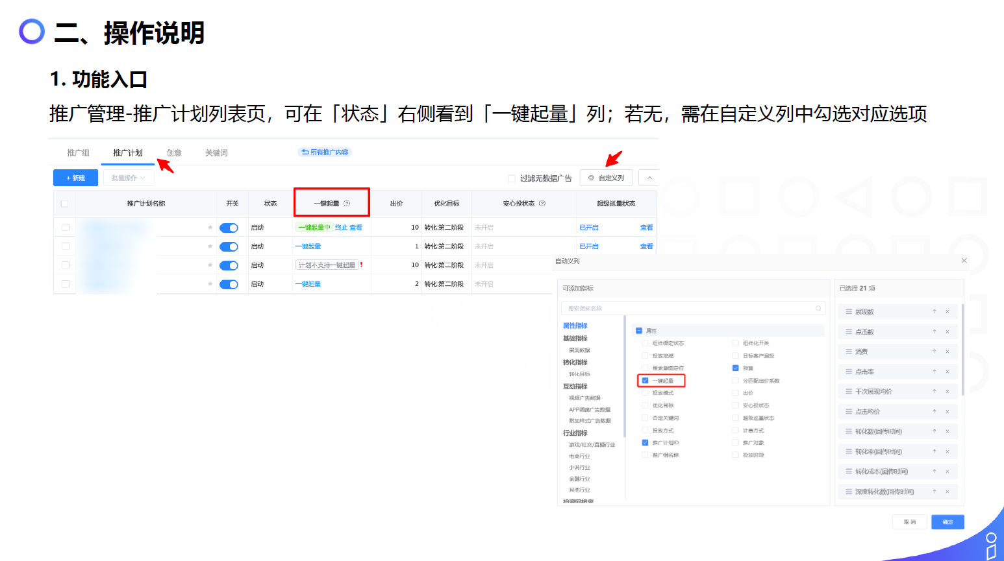Open the 批量操作 dropdown
Screen dimensions: 1004x561
(x=128, y=178)
